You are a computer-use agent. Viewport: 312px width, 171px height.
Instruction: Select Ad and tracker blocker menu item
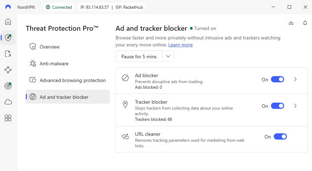tap(68, 97)
